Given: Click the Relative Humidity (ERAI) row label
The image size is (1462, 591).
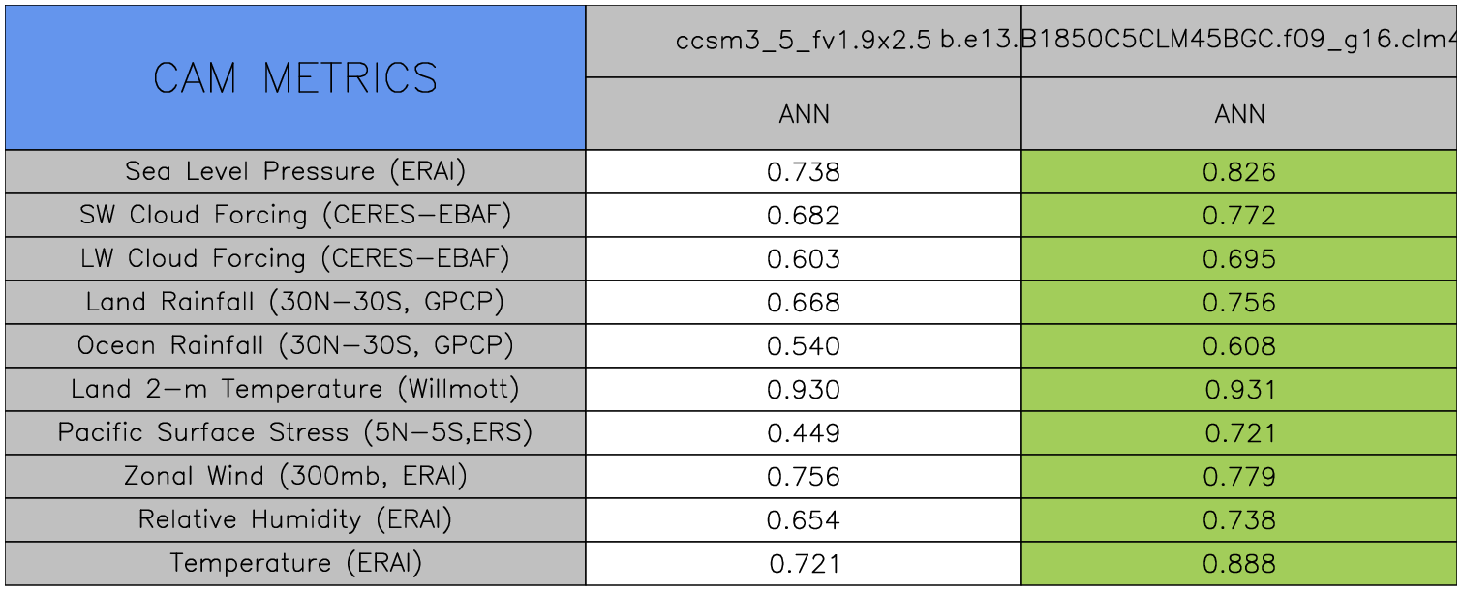Looking at the screenshot, I should click(295, 519).
